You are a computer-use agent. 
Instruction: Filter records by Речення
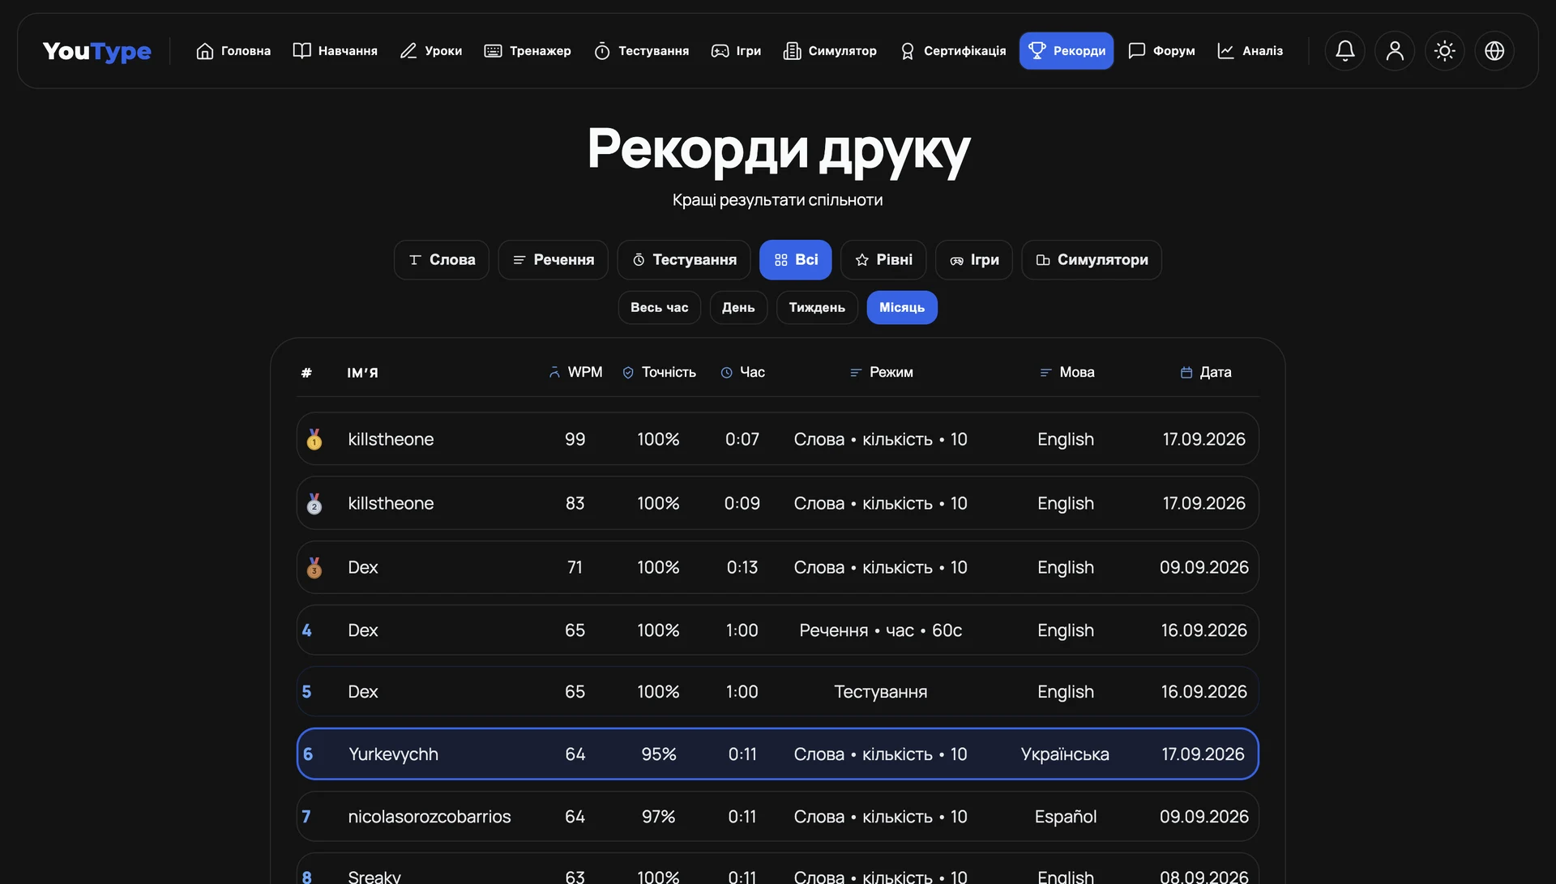point(554,260)
